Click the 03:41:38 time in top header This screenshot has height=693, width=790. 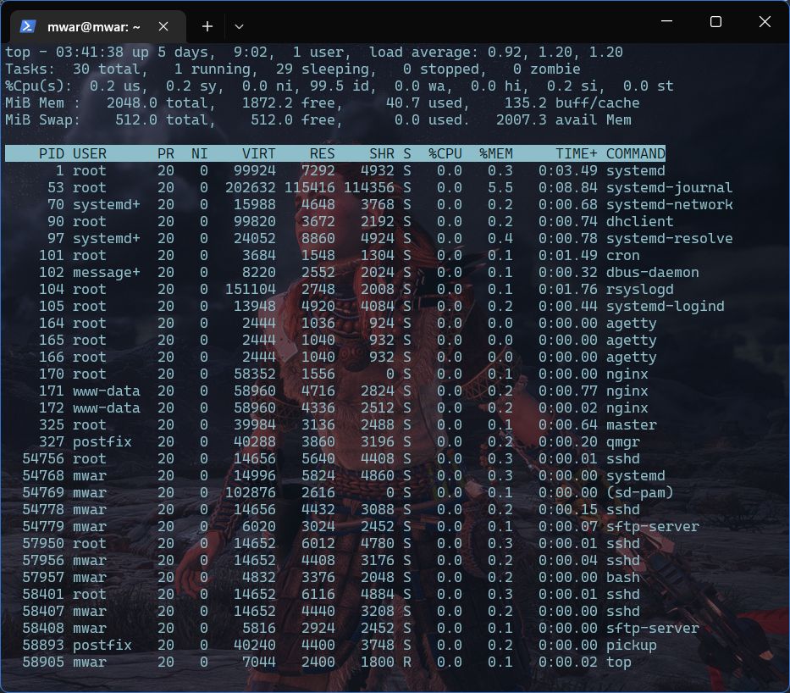[x=90, y=52]
